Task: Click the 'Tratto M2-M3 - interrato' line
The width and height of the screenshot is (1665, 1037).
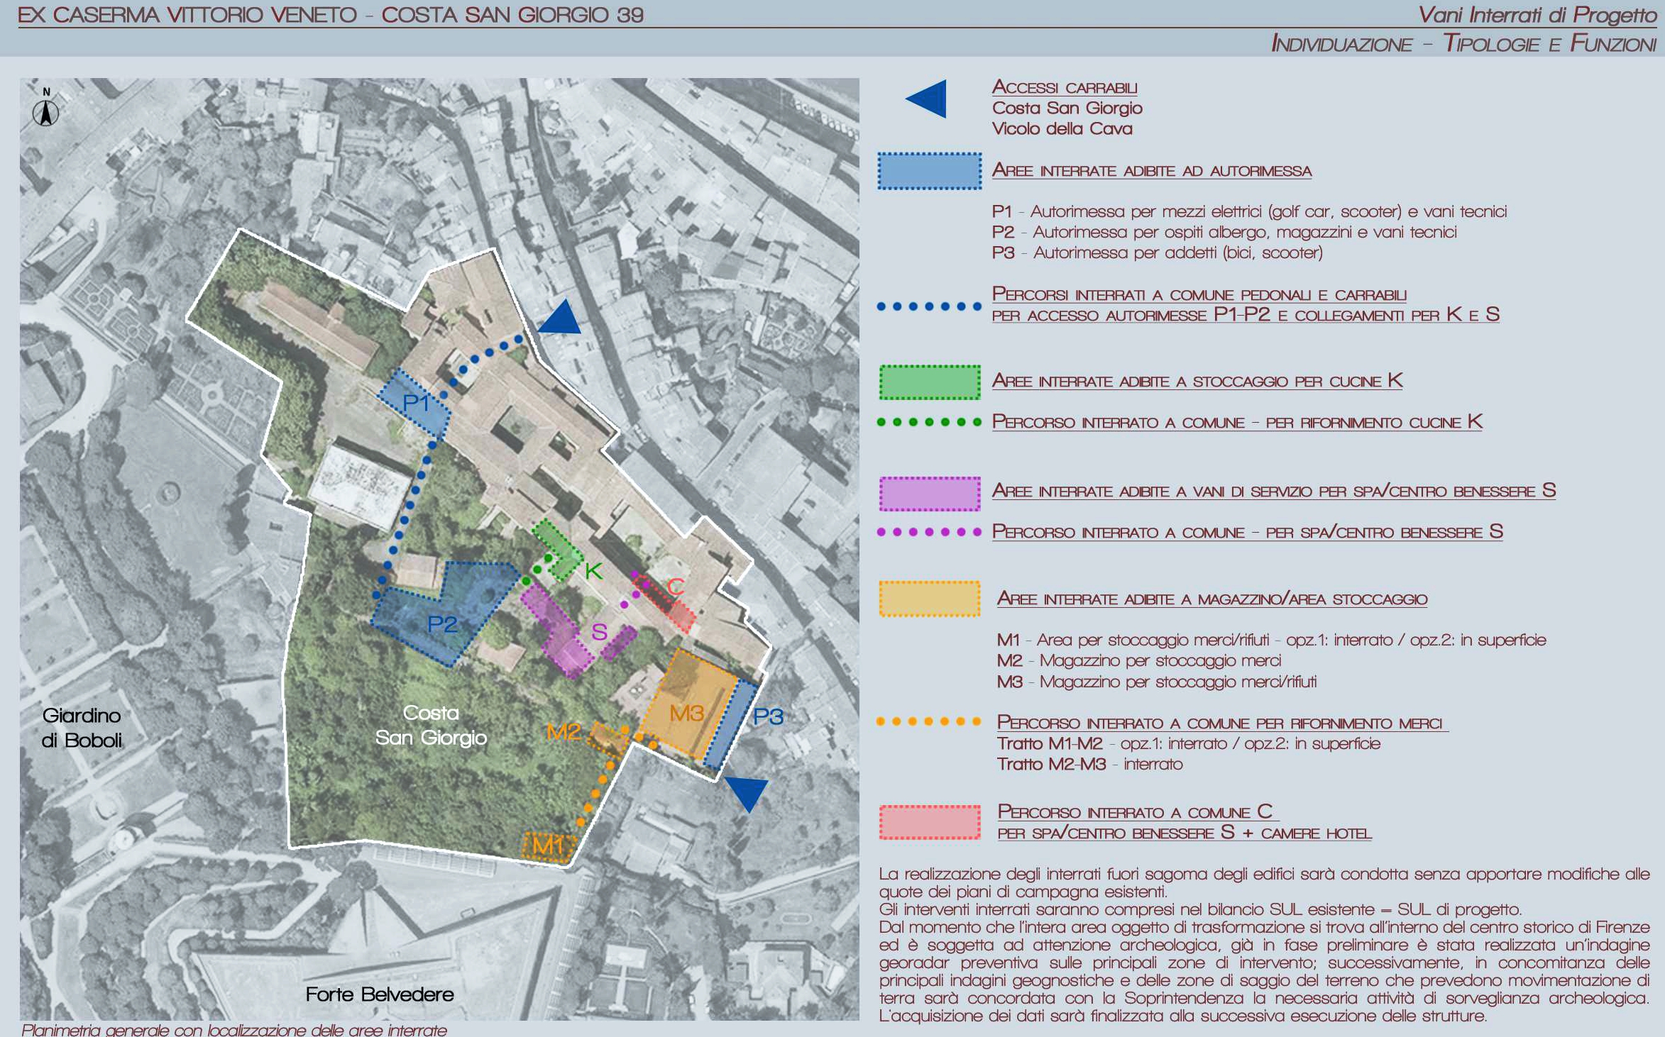Action: coord(1090,764)
